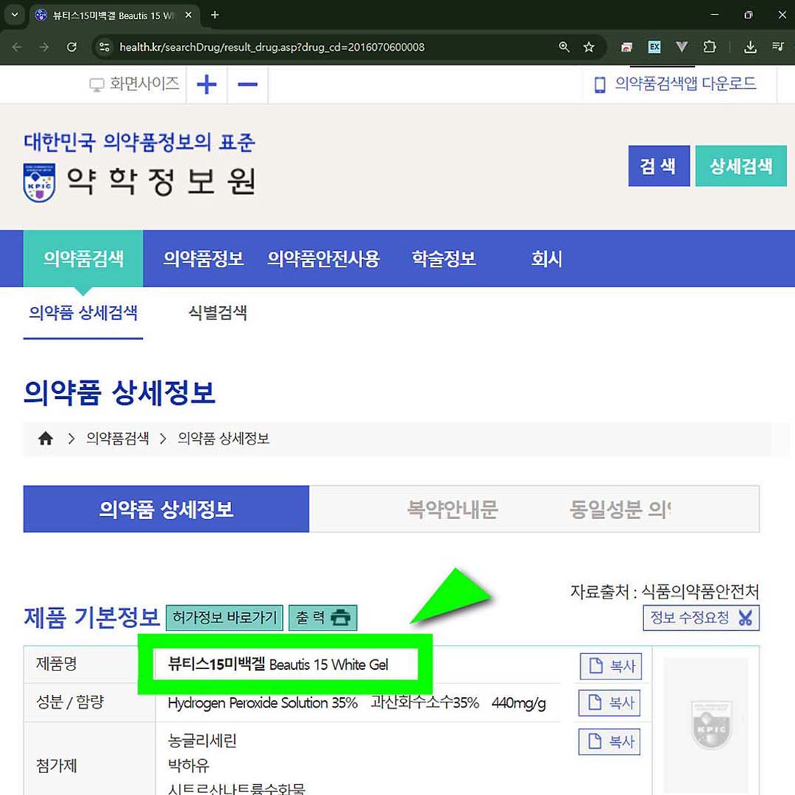The width and height of the screenshot is (795, 795).
Task: Switch to the 복약안내문 tab
Action: point(452,509)
